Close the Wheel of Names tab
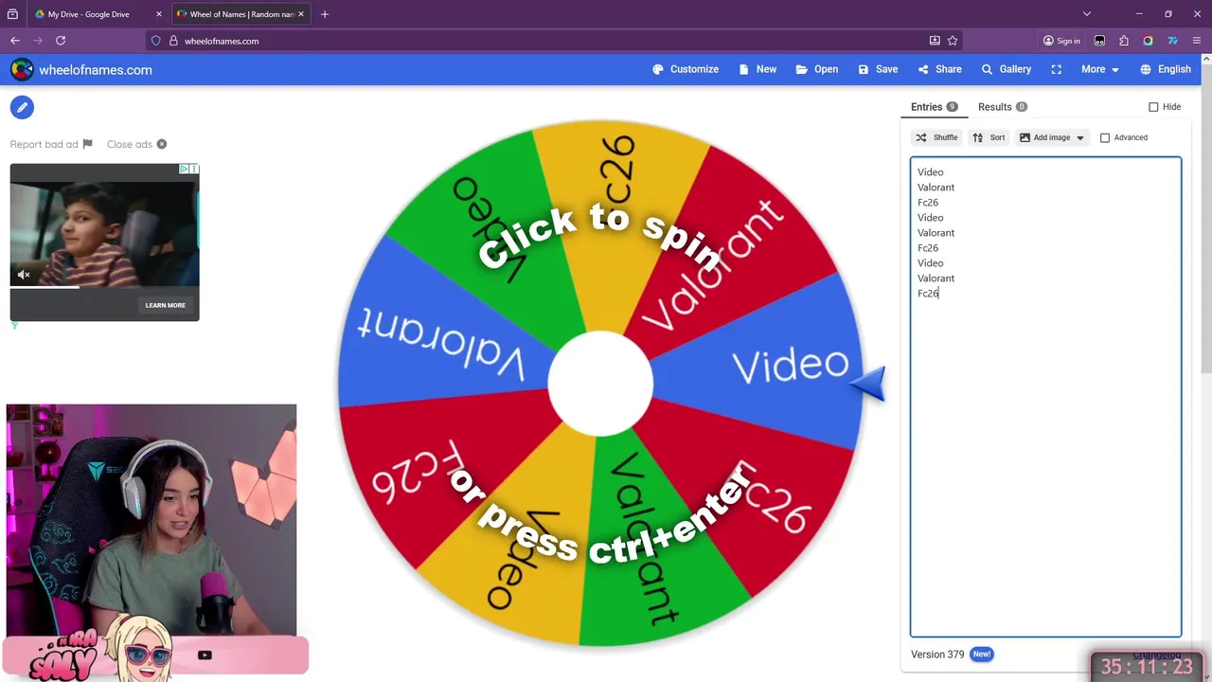 [x=301, y=14]
